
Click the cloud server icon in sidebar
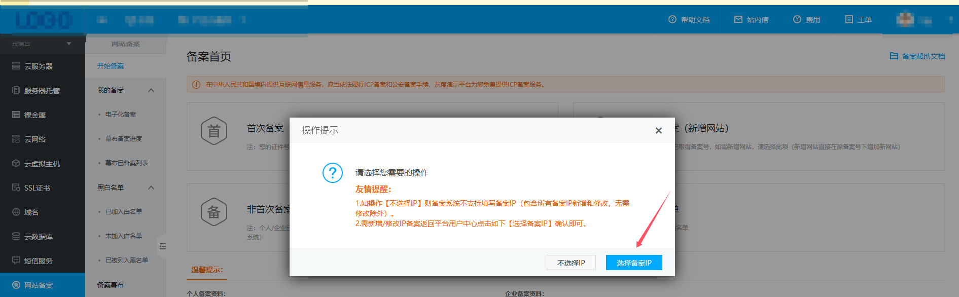[x=16, y=66]
